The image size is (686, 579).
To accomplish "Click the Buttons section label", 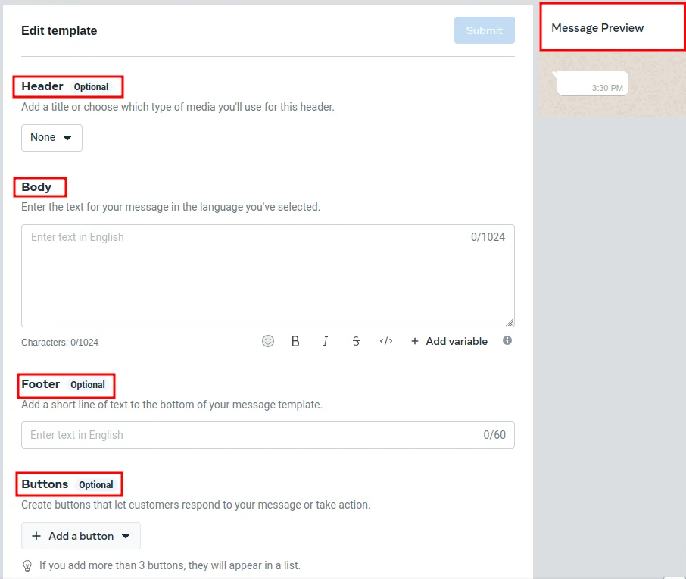I will [x=45, y=484].
